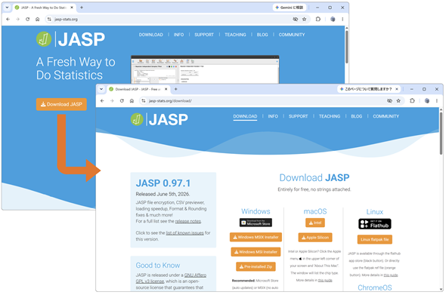446x295 pixels.
Task: Click the JASP logo in the back window
Action: pos(70,39)
